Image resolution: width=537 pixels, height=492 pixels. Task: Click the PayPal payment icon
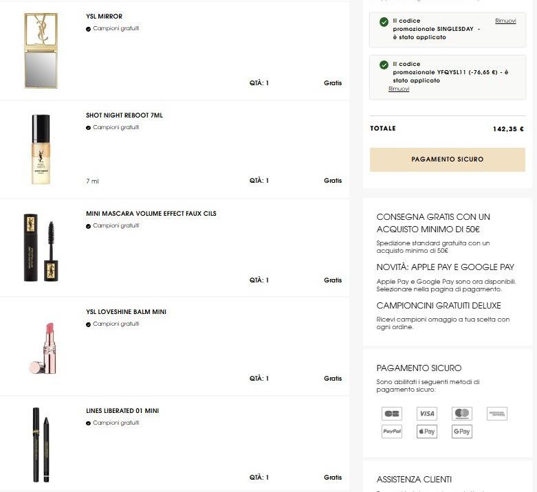392,432
